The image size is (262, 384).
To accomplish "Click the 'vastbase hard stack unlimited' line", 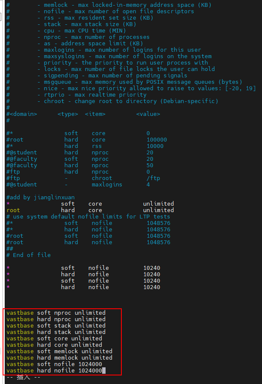I will (x=56, y=332).
